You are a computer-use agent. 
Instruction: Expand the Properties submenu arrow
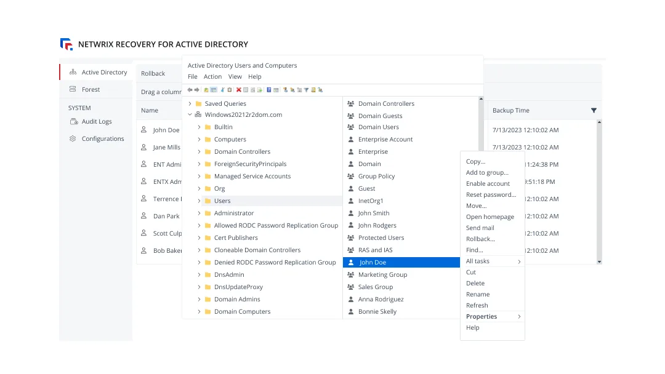pos(519,316)
